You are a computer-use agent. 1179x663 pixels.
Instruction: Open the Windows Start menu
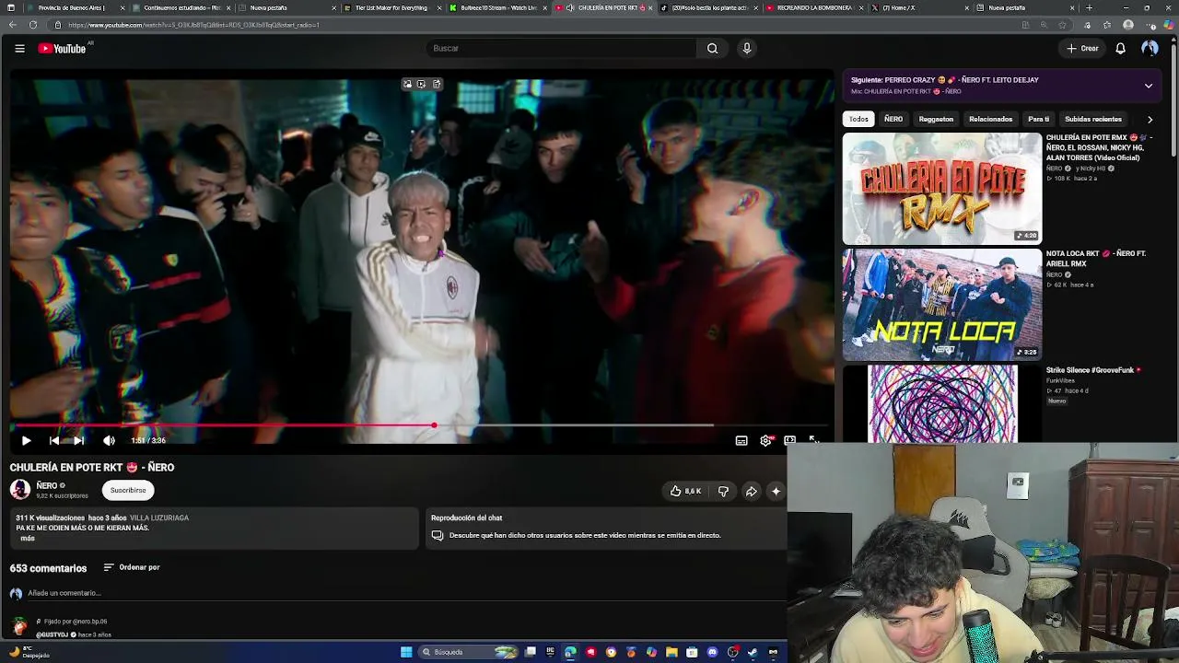click(406, 652)
